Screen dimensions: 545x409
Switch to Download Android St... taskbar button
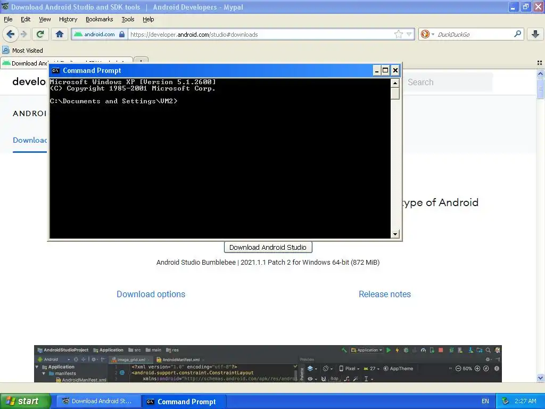(x=98, y=401)
